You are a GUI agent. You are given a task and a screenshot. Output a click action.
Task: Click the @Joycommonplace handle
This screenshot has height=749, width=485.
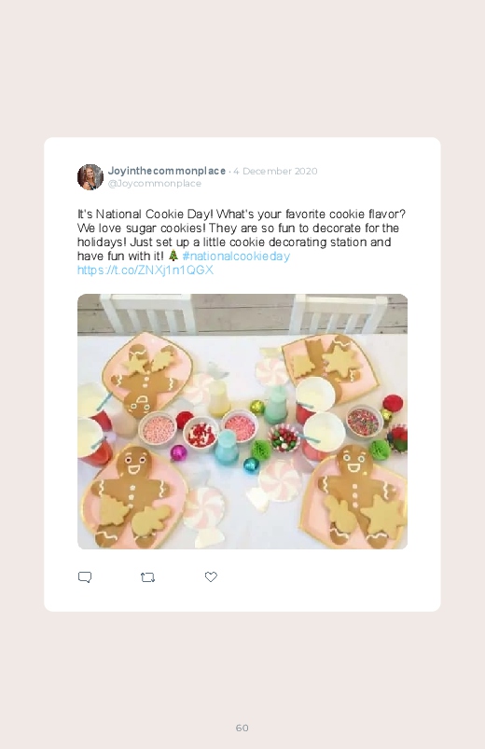(154, 184)
